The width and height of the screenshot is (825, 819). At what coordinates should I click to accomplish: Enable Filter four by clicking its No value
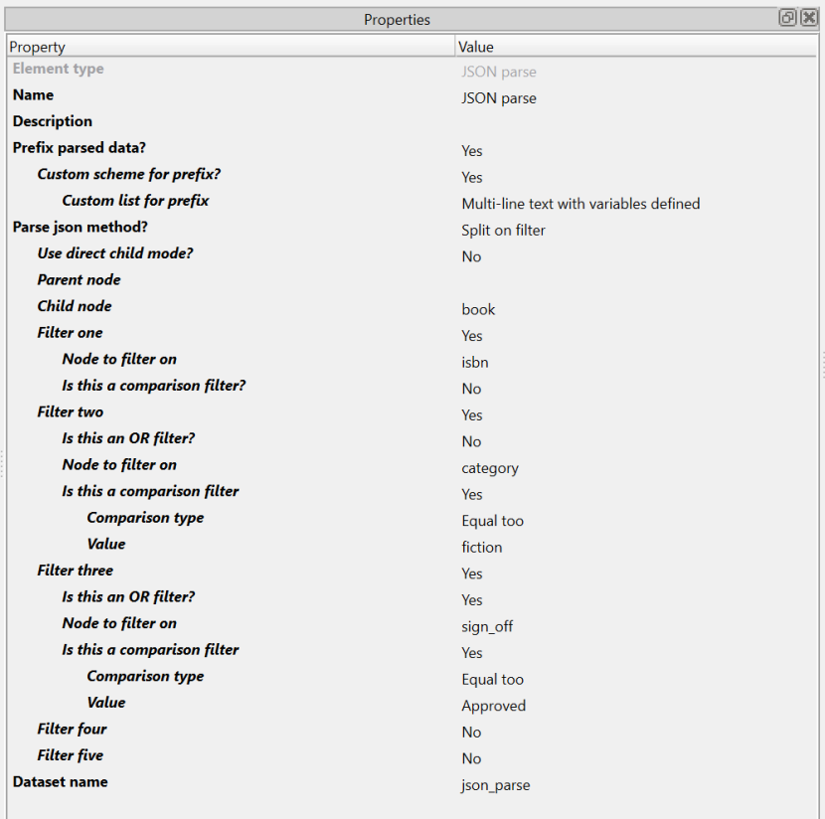[x=471, y=733]
